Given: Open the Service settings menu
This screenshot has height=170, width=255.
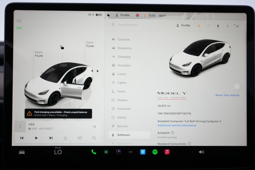Looking at the screenshot, I should [120, 126].
